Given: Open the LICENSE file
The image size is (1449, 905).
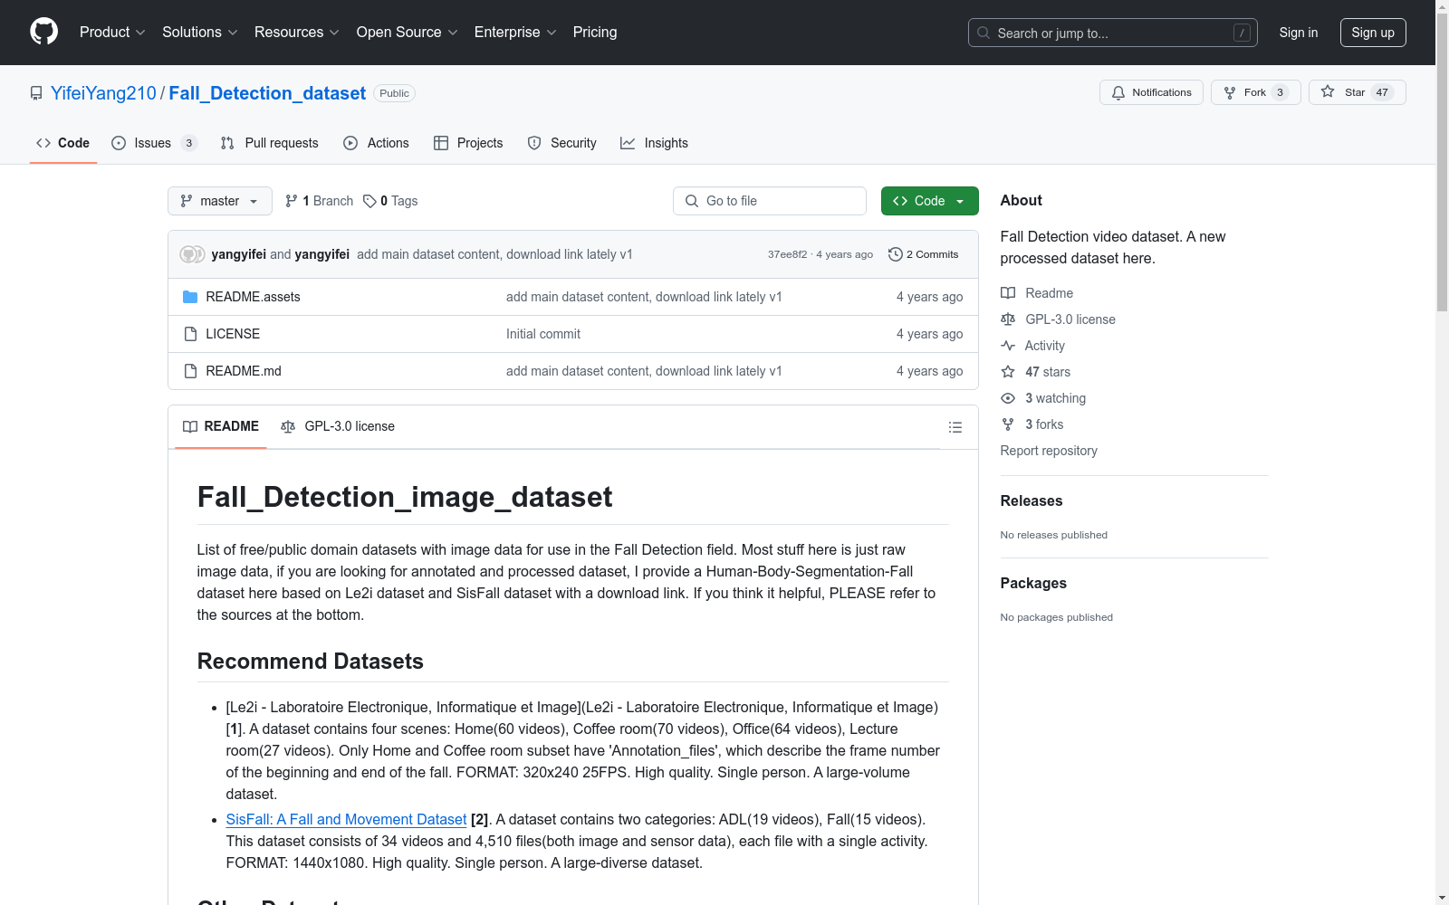Looking at the screenshot, I should pos(233,334).
